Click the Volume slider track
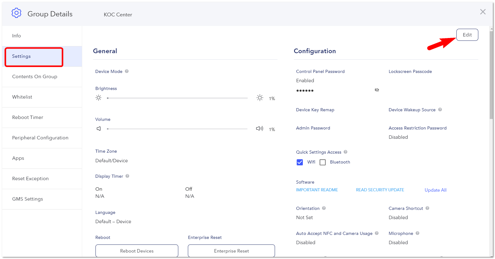 (x=177, y=129)
